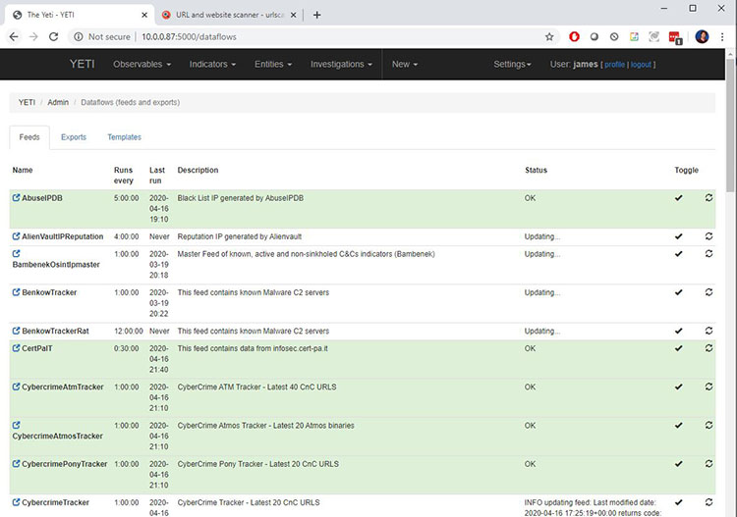
Task: Toggle the BambenekOsintIpmaster feed checkmark
Action: coord(678,254)
